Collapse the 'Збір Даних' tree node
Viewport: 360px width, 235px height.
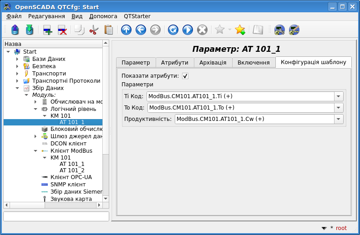point(17,88)
